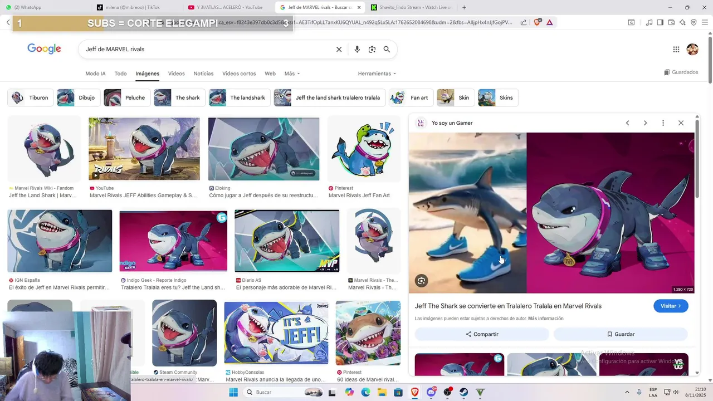The image size is (713, 401).
Task: Open File Explorer from the taskbar
Action: [x=382, y=392]
